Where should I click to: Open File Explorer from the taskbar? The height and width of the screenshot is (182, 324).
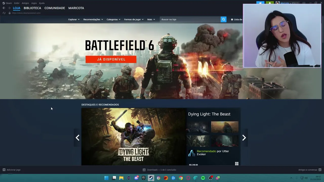click(x=121, y=178)
